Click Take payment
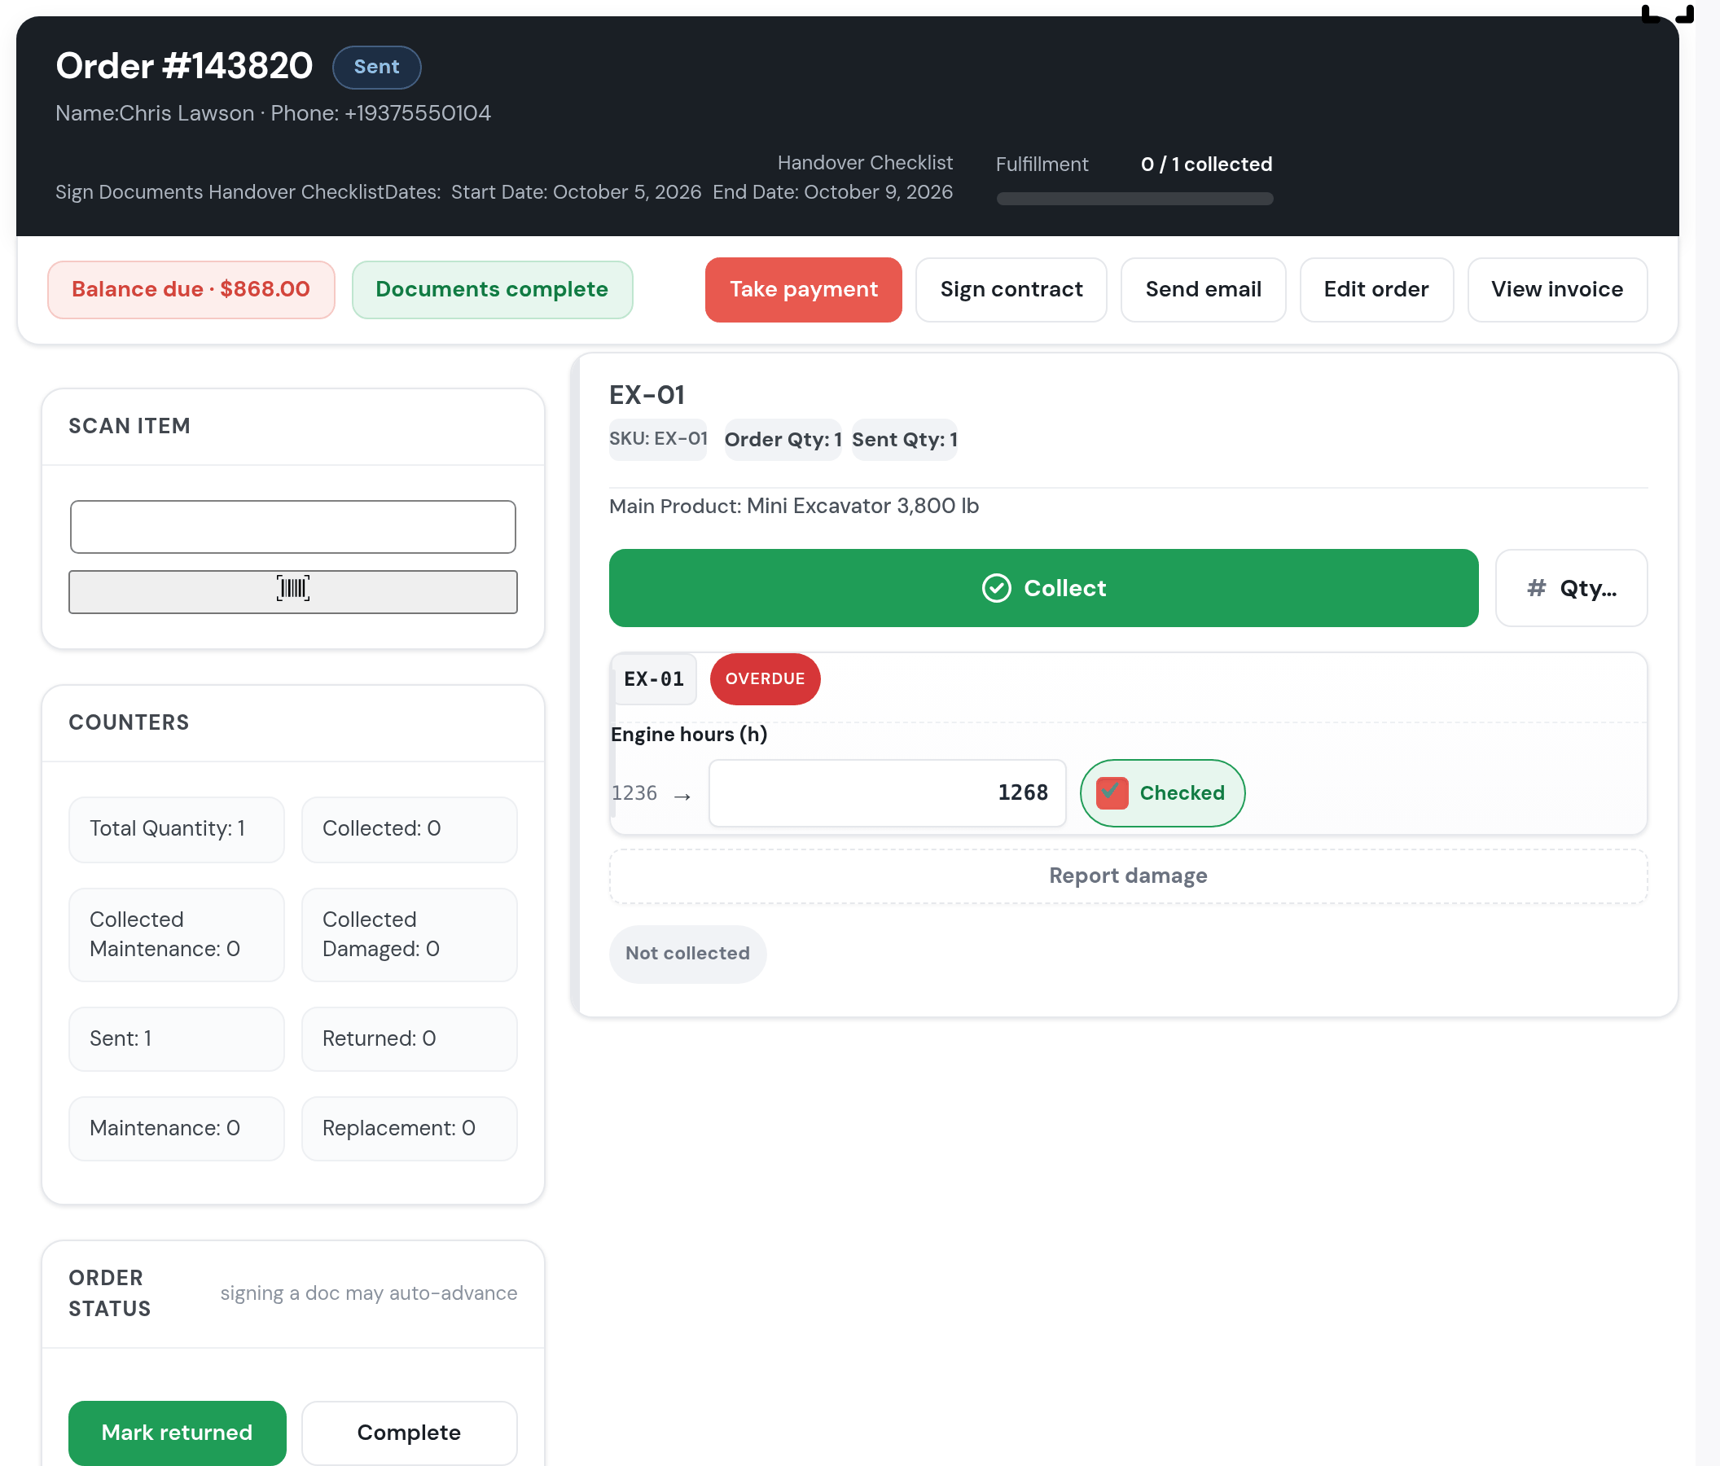1720x1466 pixels. click(x=803, y=289)
